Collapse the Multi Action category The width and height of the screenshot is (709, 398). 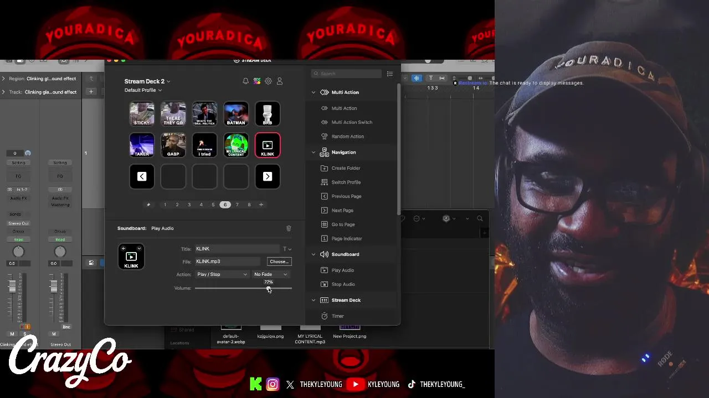tap(314, 92)
